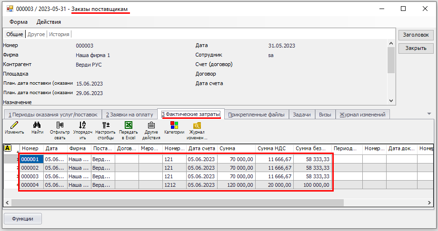Viewport: 438px width, 231px height.
Task: Expand the tab overflow arrow at right
Action: [429, 114]
